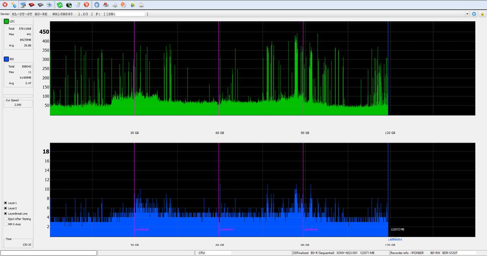Click the pale disc with green arrow icon
The image size is (487, 256).
point(78,5)
